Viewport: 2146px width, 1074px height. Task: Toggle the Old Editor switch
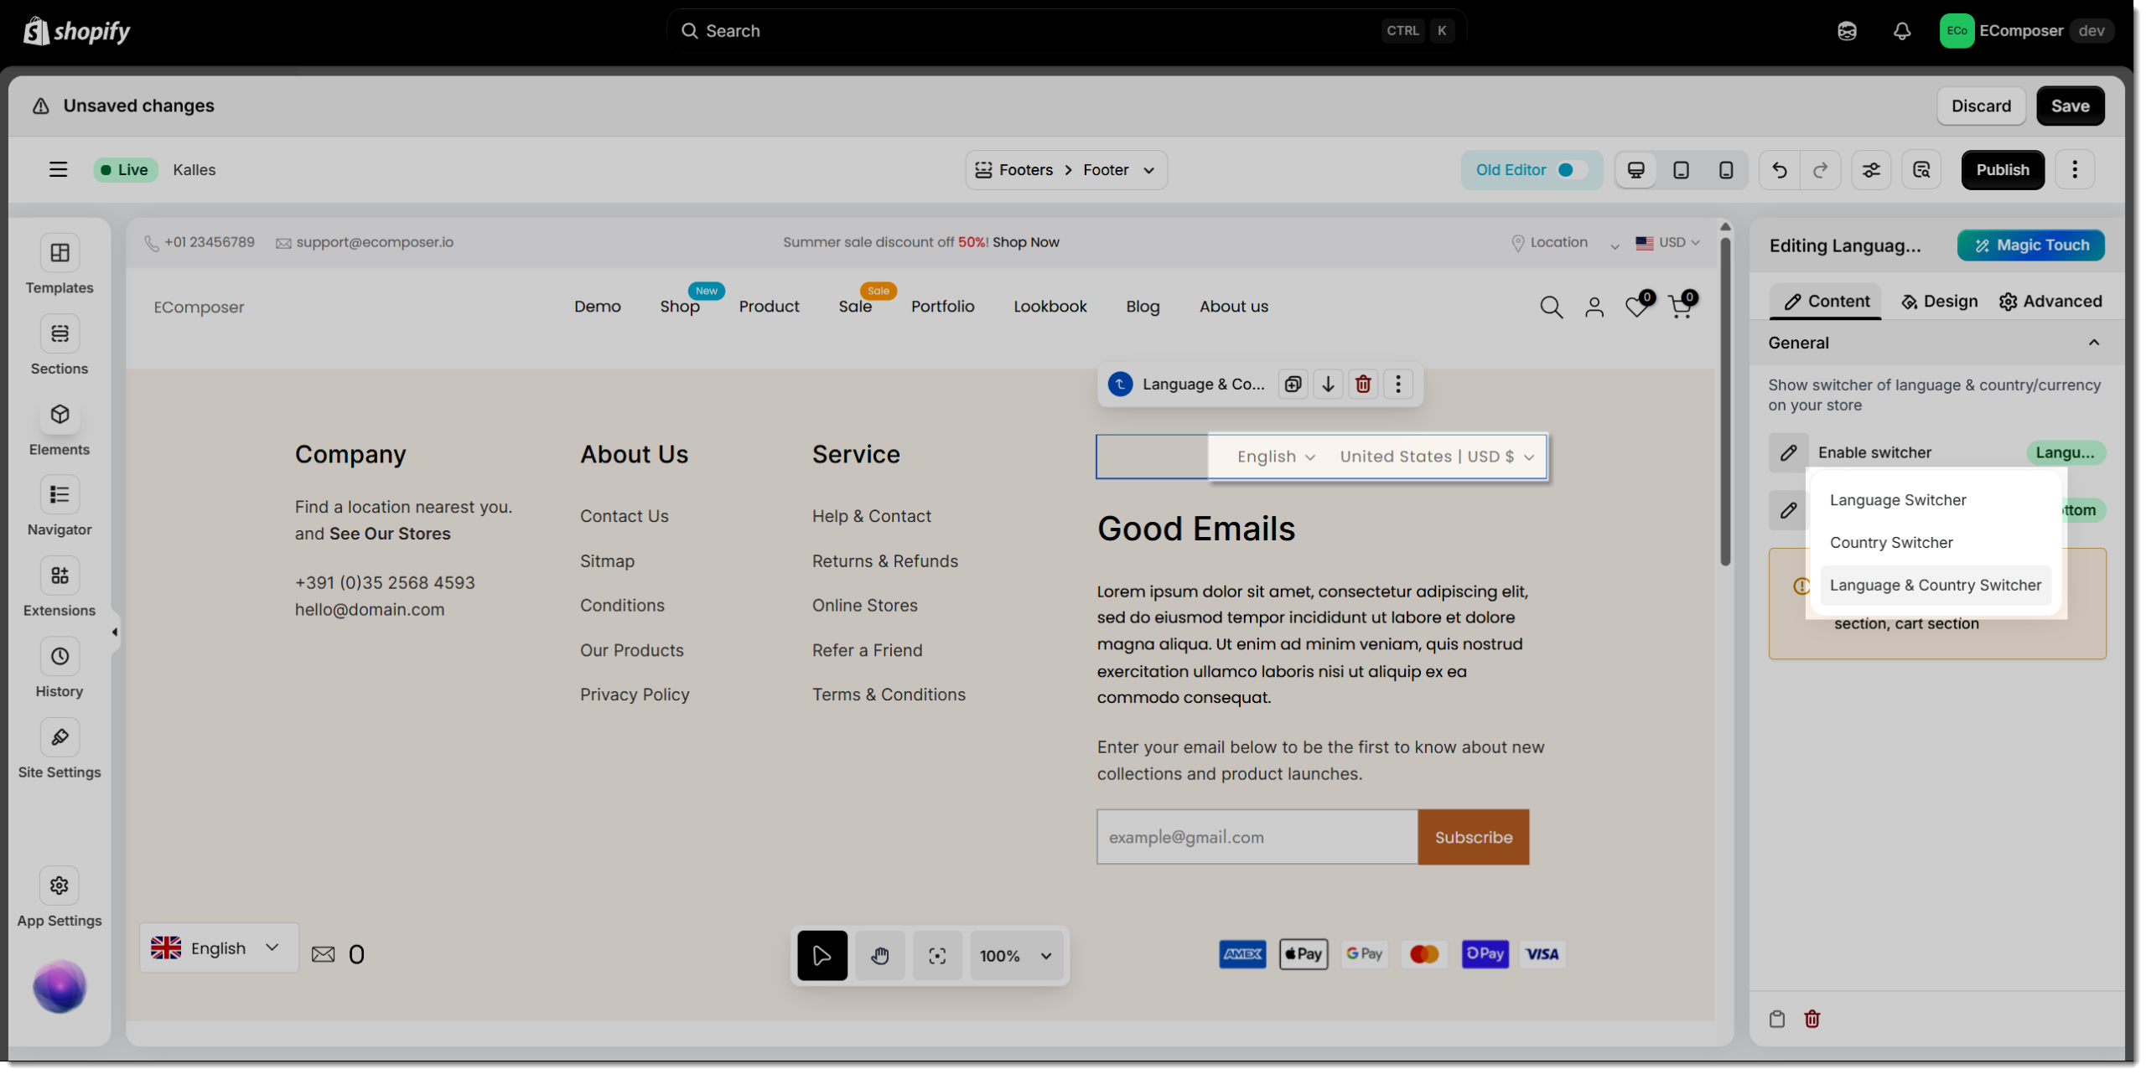pyautogui.click(x=1571, y=170)
